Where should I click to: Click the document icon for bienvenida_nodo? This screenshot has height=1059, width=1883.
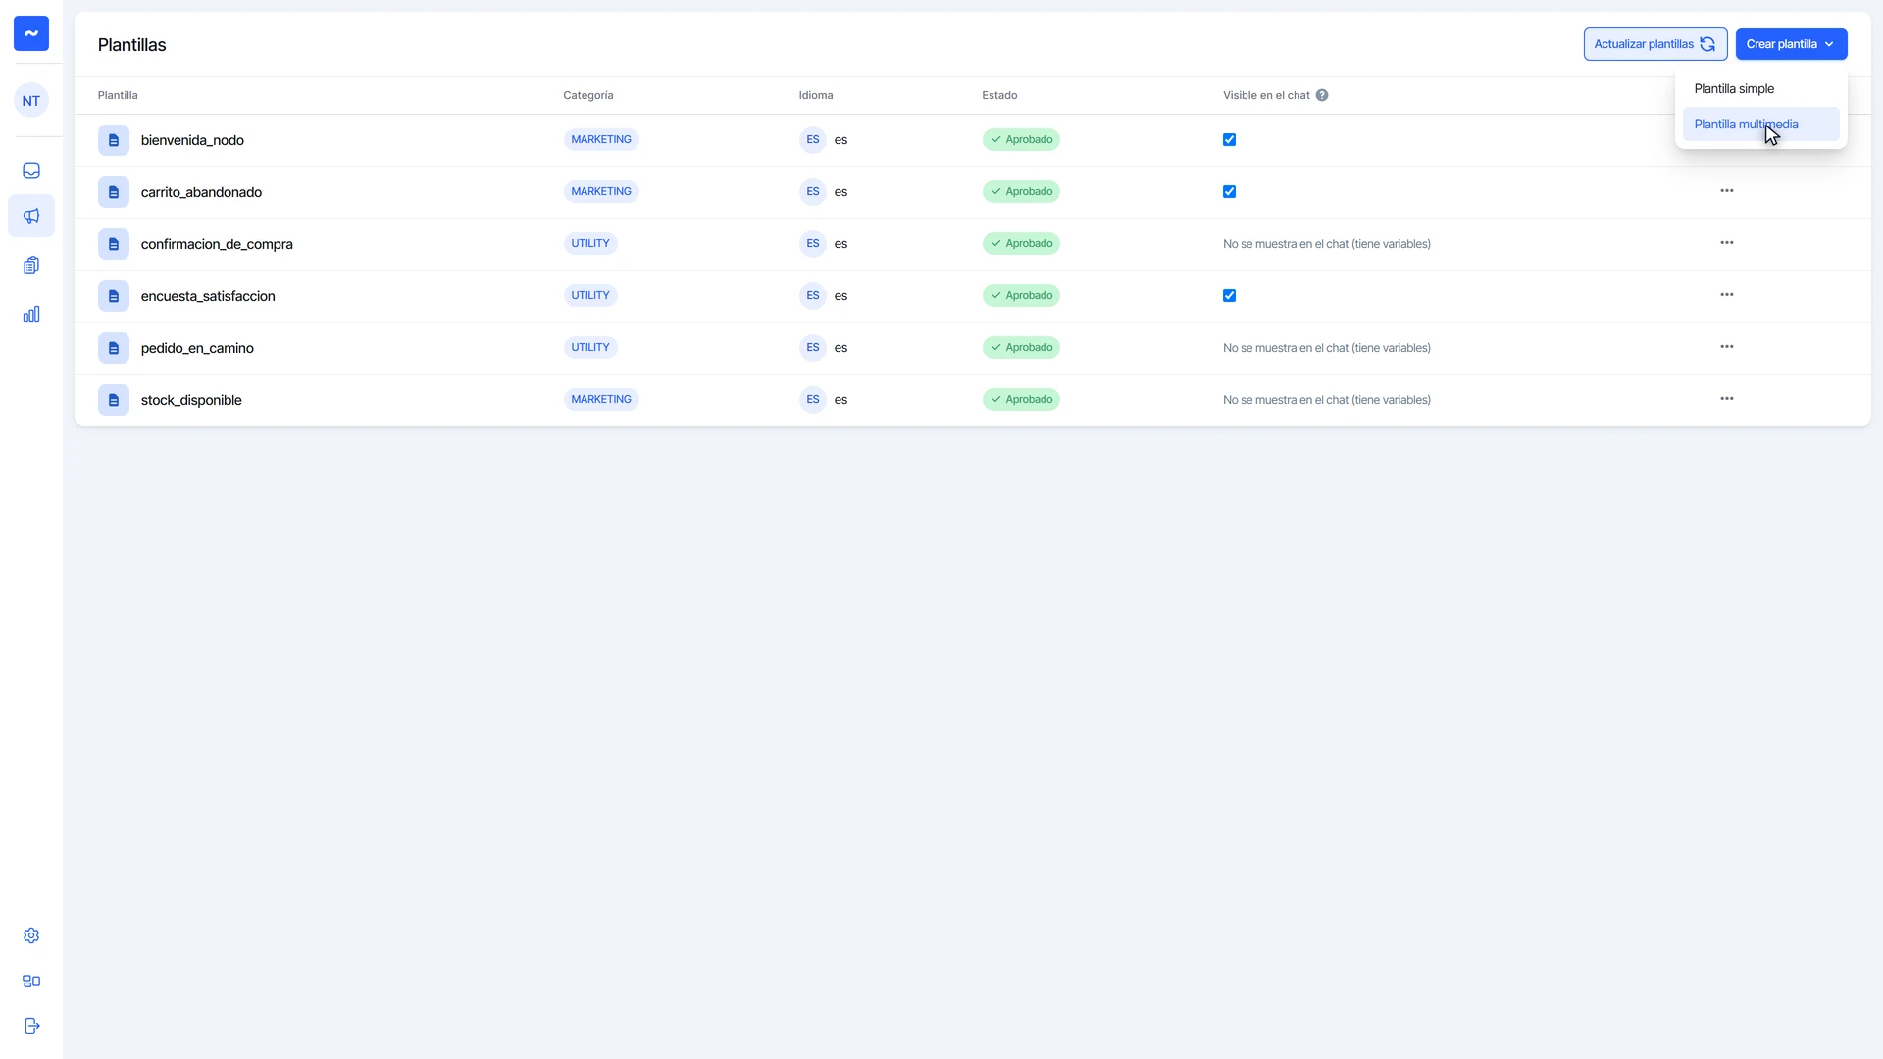tap(114, 140)
